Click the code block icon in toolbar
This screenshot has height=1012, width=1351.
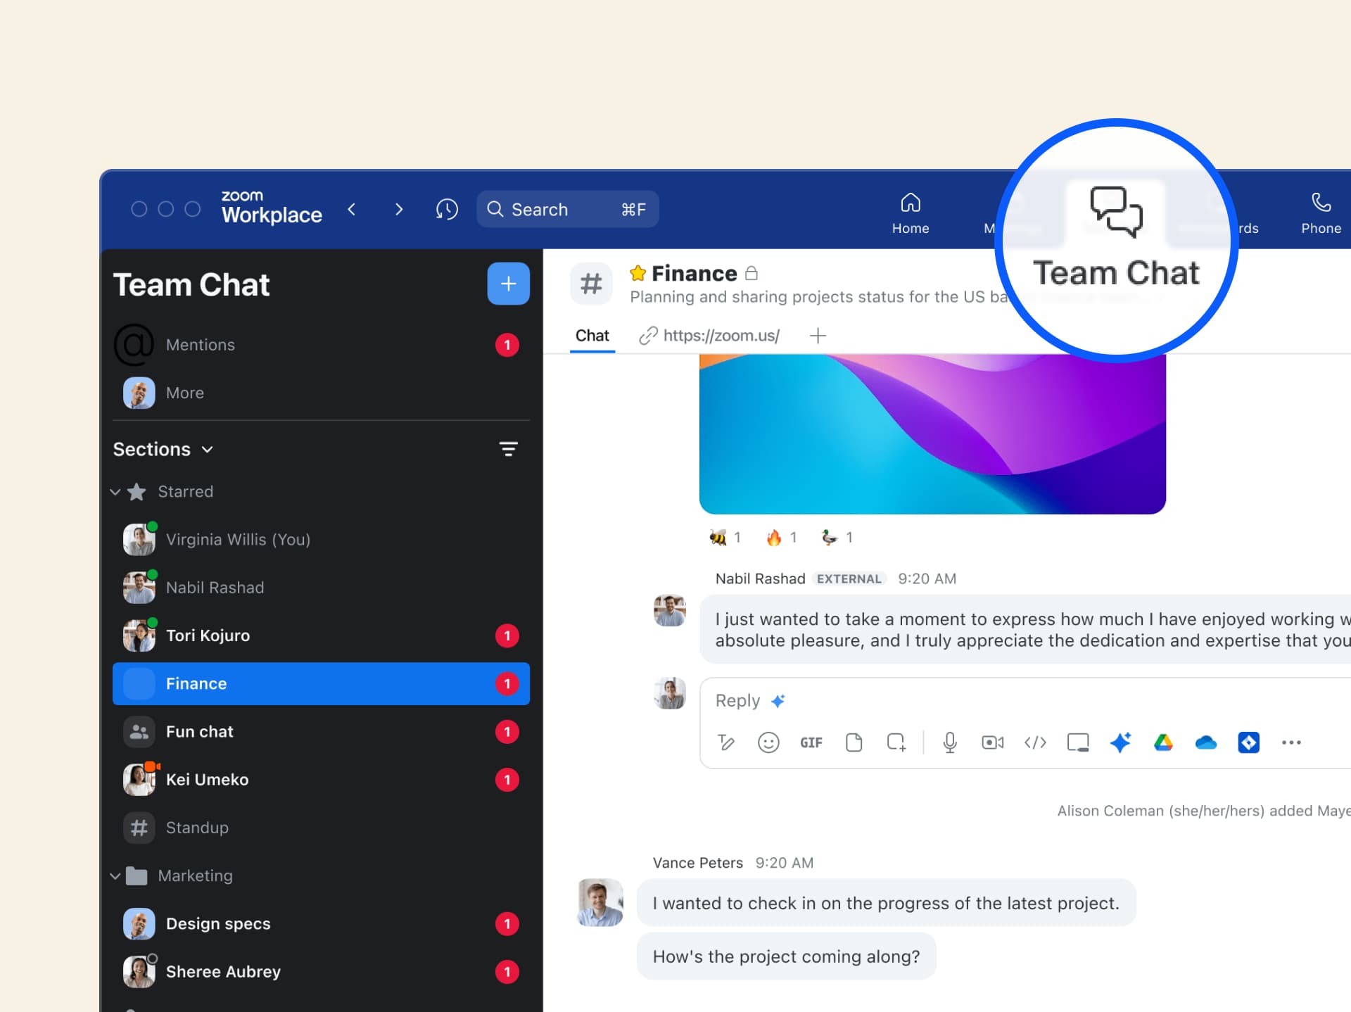[x=1033, y=742]
